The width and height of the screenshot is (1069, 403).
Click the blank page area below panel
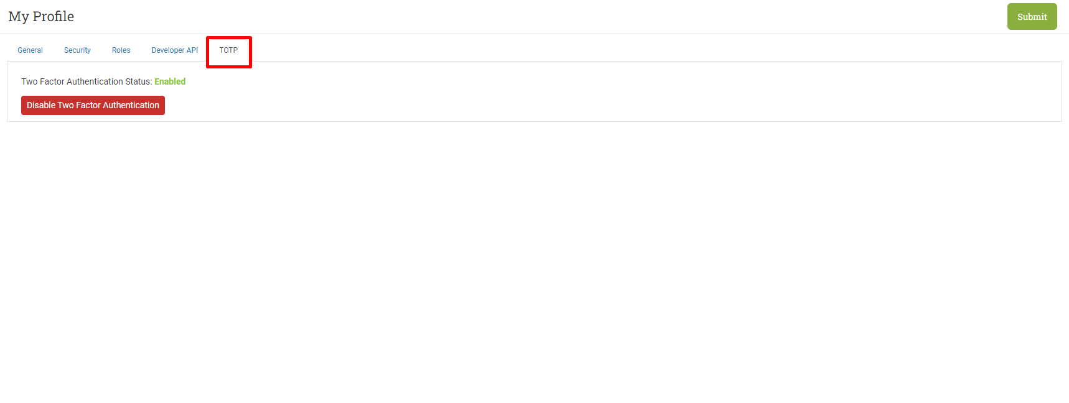tap(534, 261)
